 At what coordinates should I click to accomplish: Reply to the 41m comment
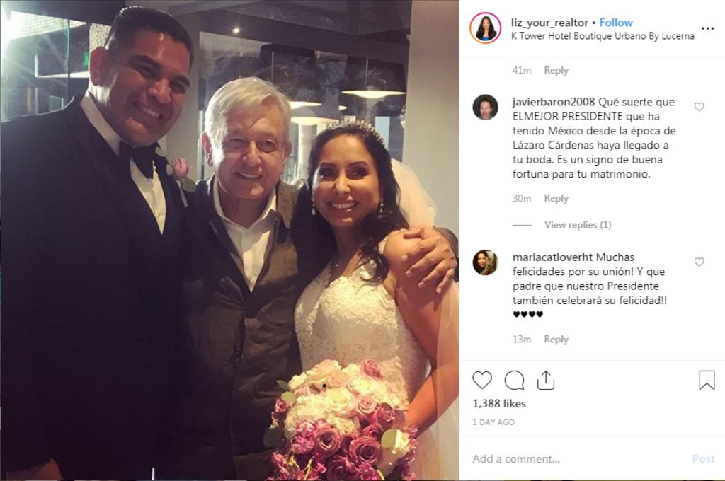(556, 71)
